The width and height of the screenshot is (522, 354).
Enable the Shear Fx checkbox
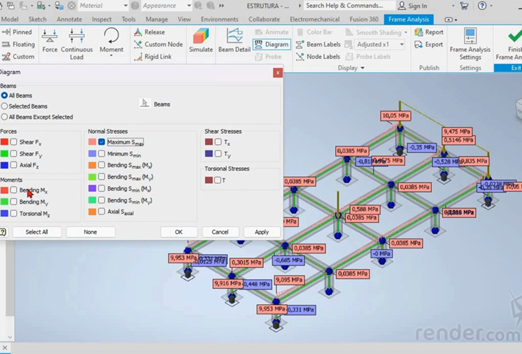pos(14,142)
